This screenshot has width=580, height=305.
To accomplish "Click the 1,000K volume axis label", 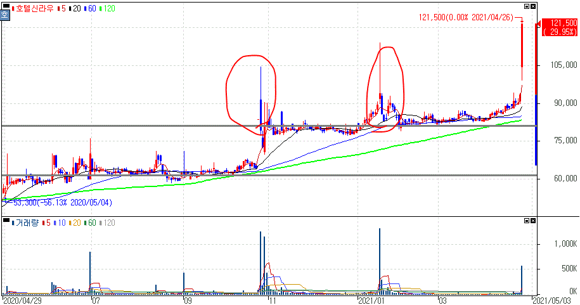I will (x=565, y=244).
